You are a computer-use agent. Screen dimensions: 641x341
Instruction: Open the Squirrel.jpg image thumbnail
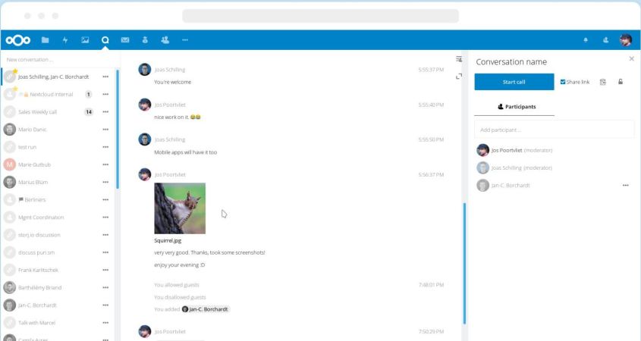tap(180, 208)
